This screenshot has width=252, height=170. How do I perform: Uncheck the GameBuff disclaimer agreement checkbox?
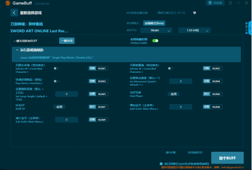click(x=161, y=164)
